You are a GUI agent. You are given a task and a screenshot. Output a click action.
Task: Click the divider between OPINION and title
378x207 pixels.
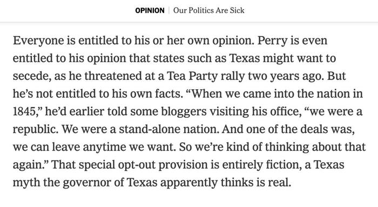point(169,11)
